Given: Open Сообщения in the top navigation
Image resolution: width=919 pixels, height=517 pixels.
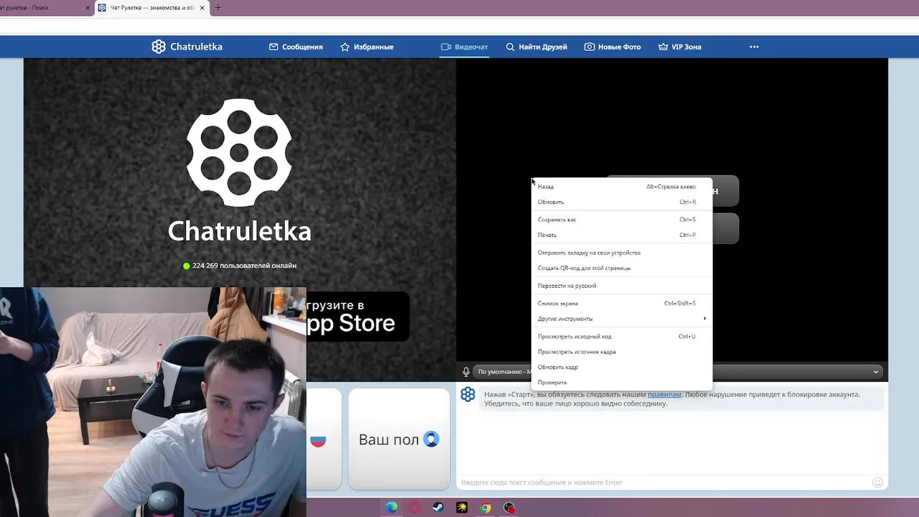Looking at the screenshot, I should pos(296,47).
